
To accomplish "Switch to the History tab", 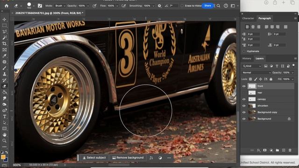I will [247, 58].
